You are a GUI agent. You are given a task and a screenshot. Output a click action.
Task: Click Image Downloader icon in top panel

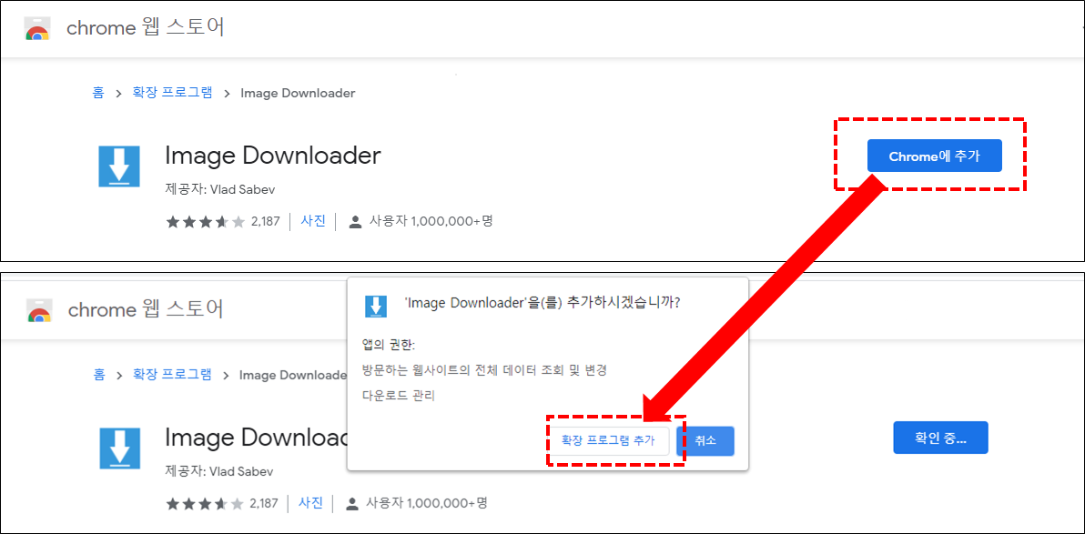click(119, 166)
